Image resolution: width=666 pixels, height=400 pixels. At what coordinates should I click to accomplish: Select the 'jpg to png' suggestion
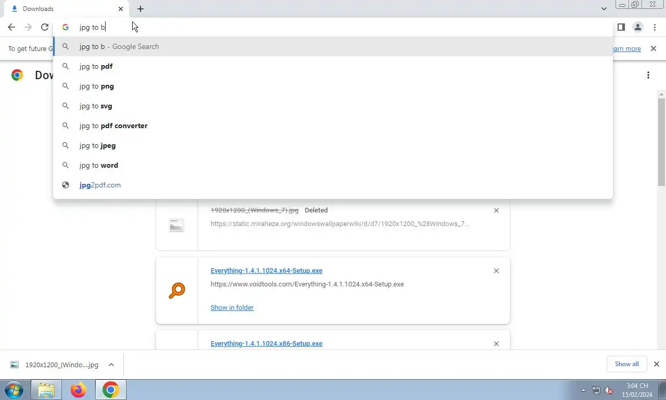333,86
